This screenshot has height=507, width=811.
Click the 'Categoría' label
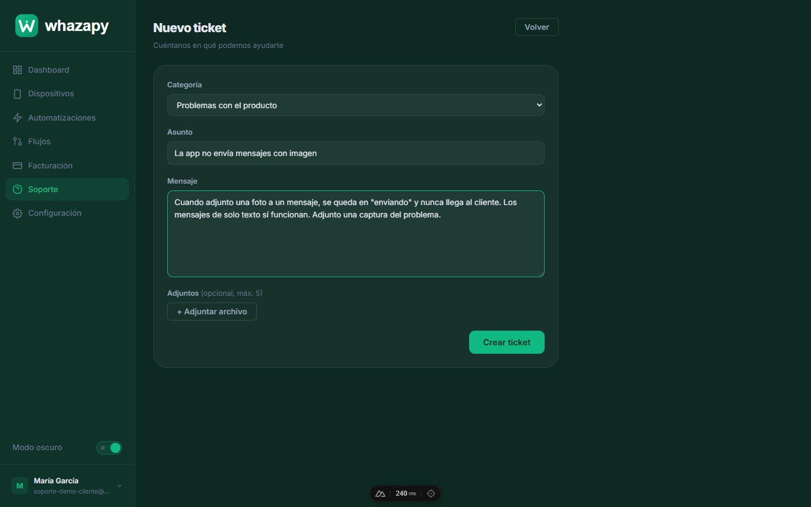[184, 85]
